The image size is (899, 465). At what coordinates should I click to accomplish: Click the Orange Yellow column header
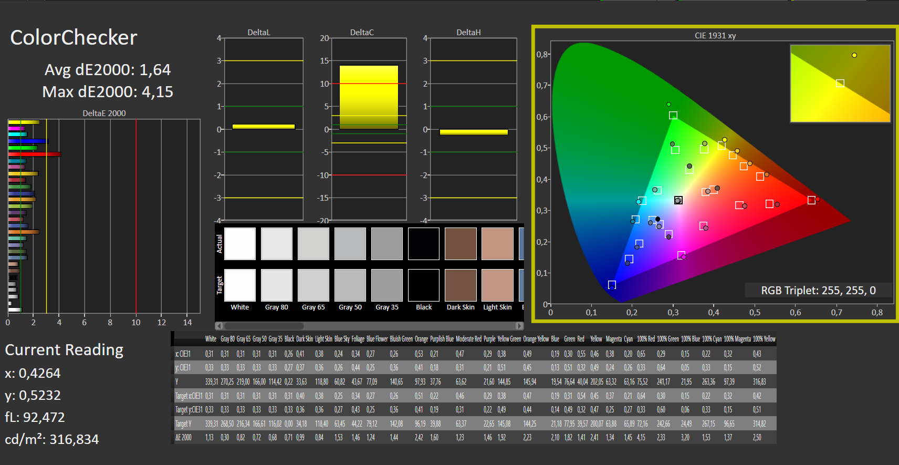pos(536,339)
